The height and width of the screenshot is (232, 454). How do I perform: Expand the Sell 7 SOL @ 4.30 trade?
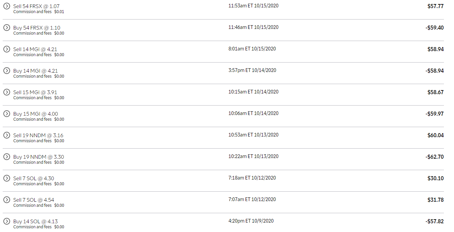click(x=7, y=178)
